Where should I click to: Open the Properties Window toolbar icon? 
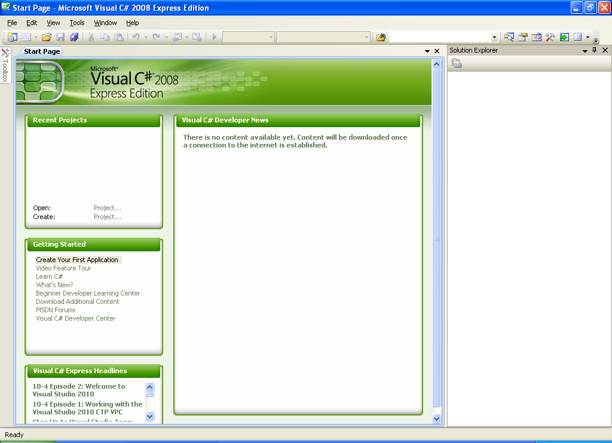[522, 37]
